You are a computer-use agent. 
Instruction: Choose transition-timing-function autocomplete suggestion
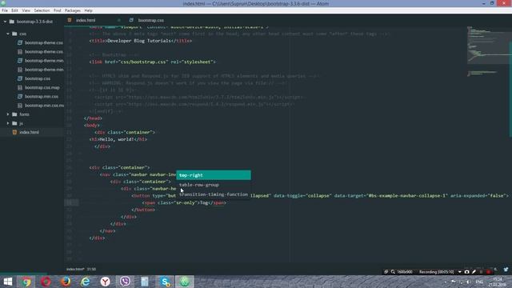coord(214,194)
